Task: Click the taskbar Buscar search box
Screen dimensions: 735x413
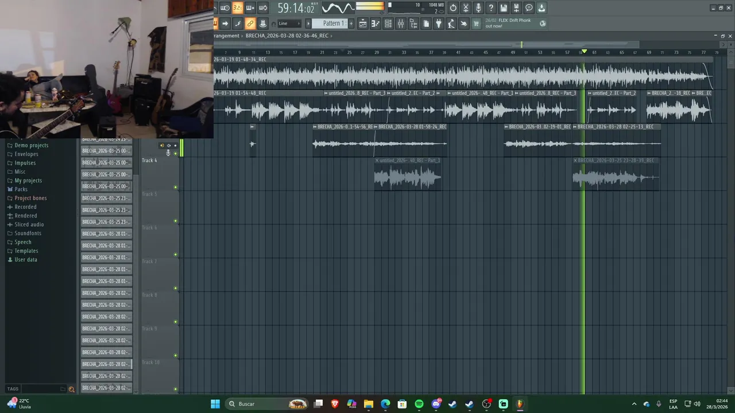Action: pyautogui.click(x=267, y=404)
